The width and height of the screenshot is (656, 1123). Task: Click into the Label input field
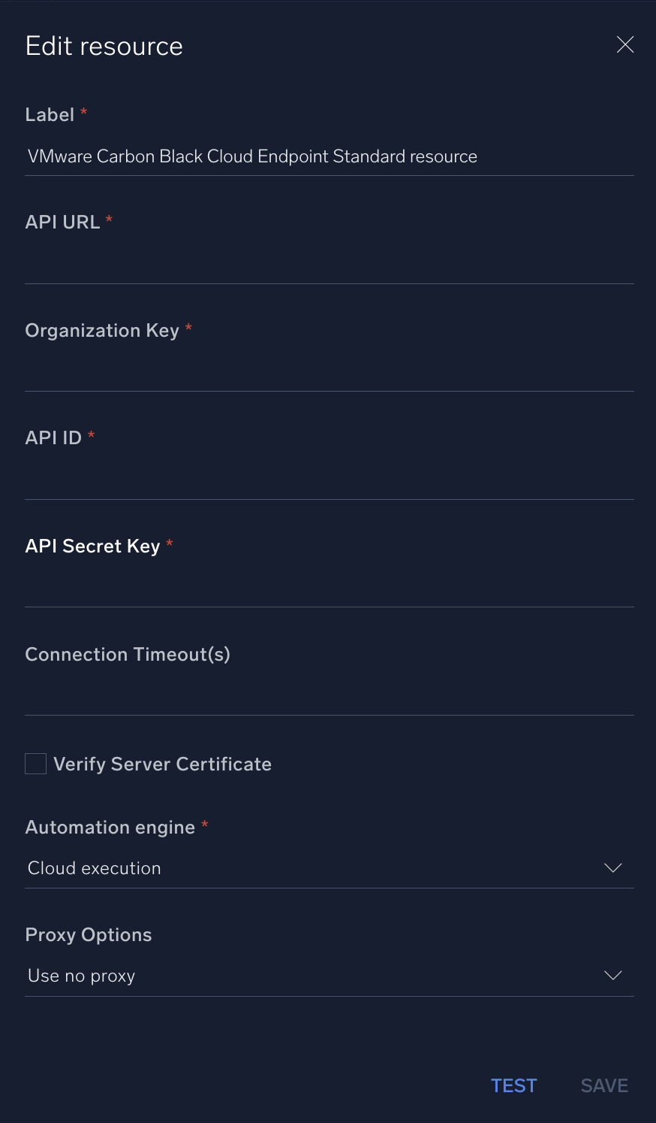(330, 156)
